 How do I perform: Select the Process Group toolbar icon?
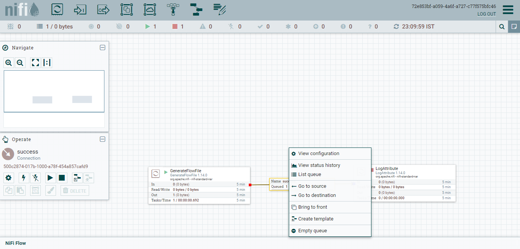(126, 10)
